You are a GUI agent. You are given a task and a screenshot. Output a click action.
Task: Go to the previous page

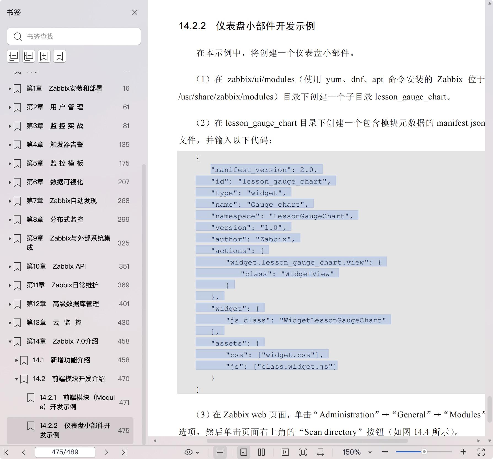24,452
